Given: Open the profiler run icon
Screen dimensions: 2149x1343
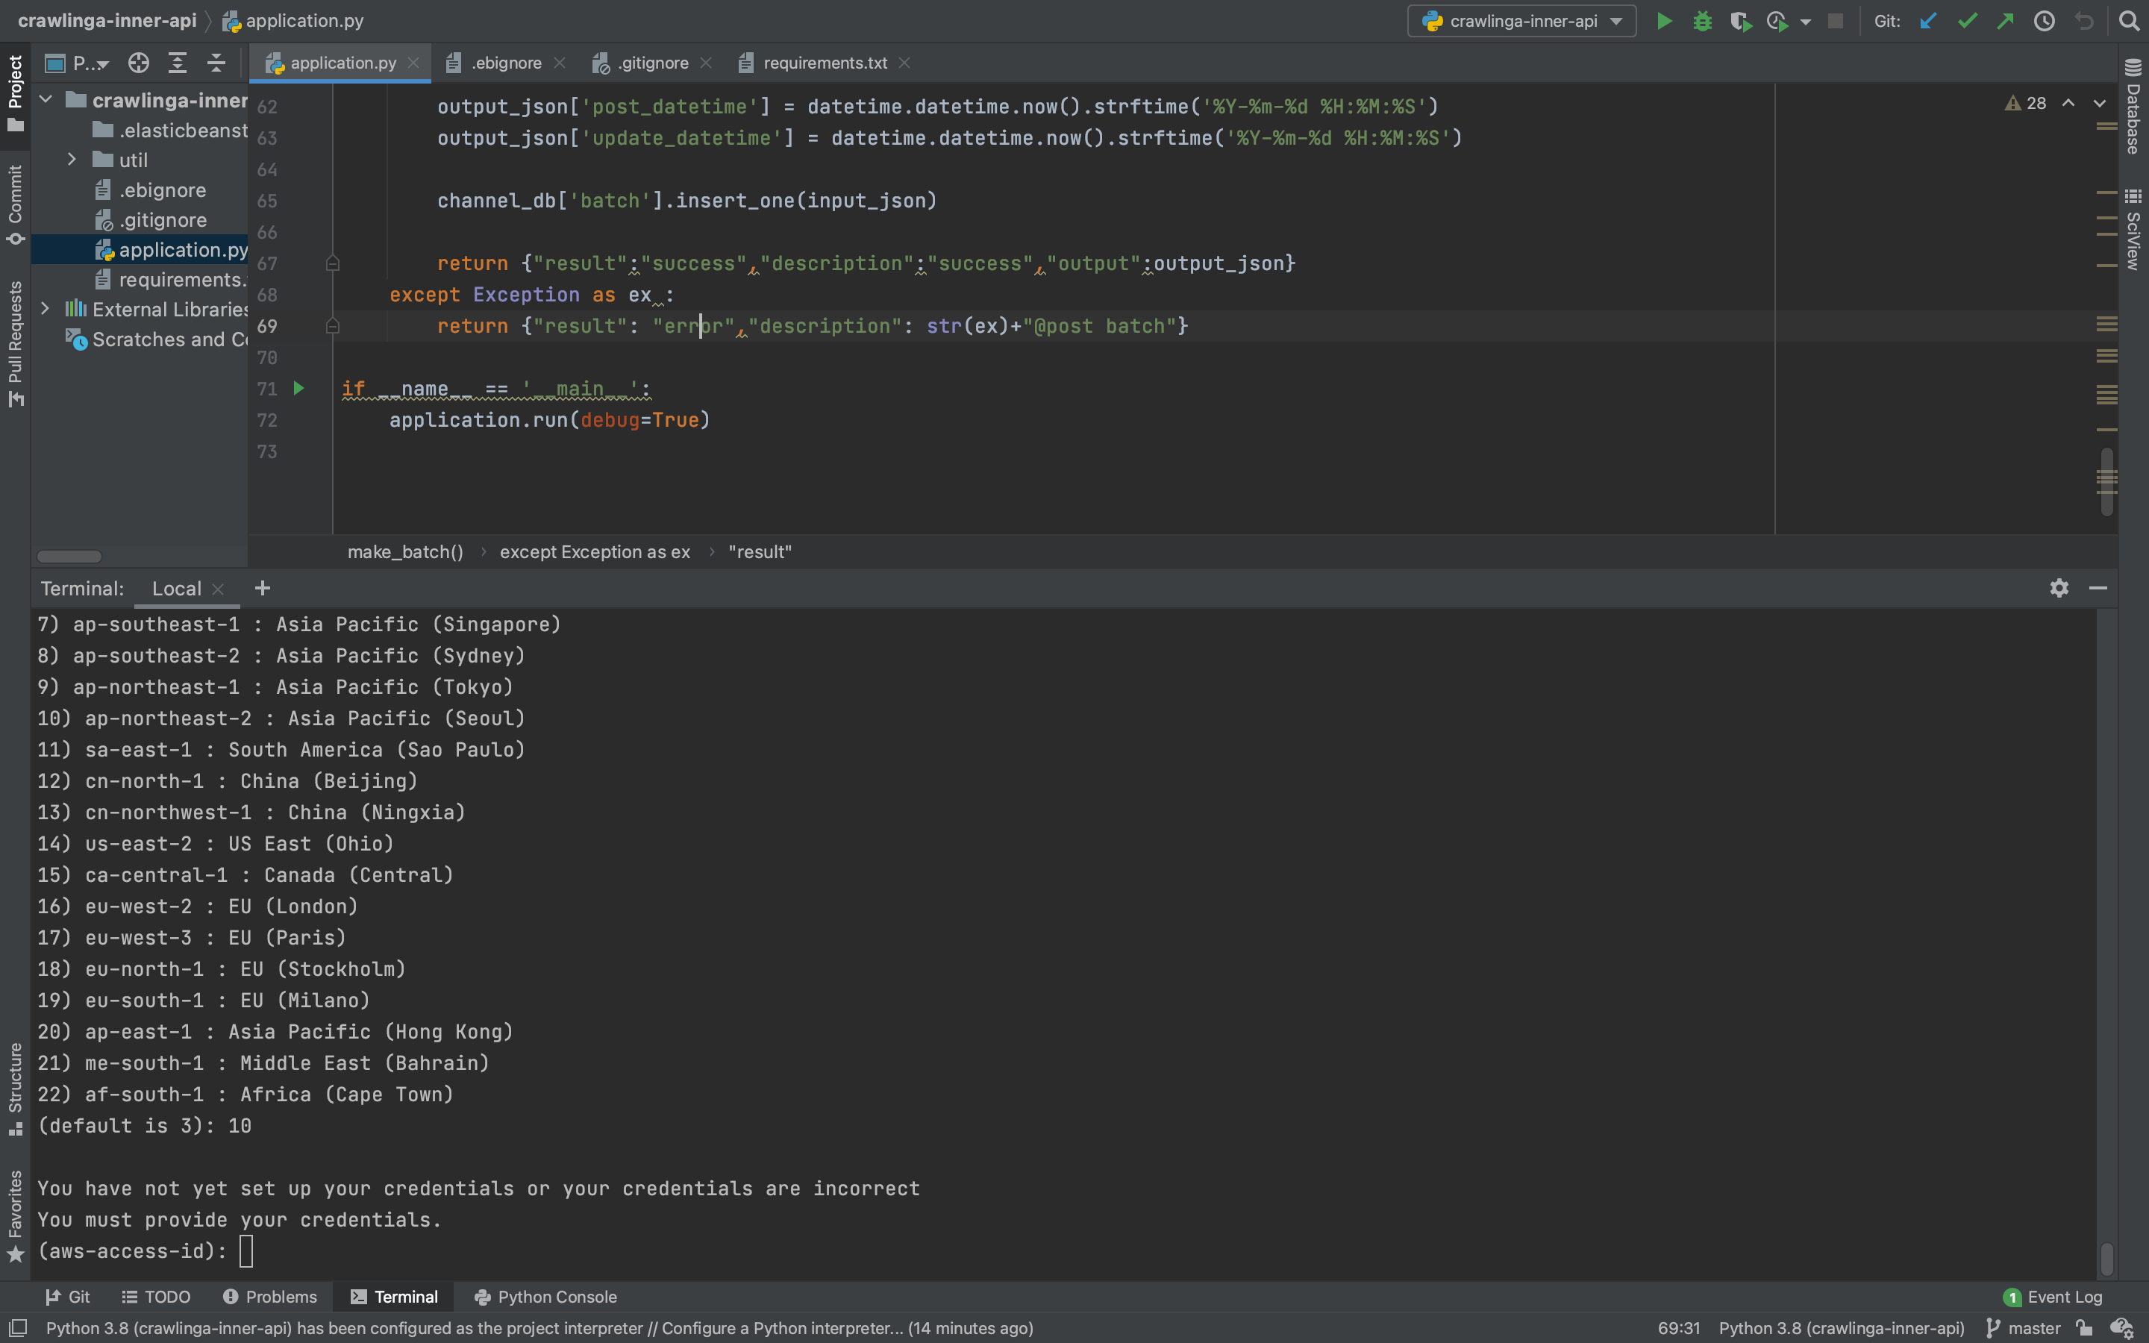Looking at the screenshot, I should click(x=1777, y=20).
